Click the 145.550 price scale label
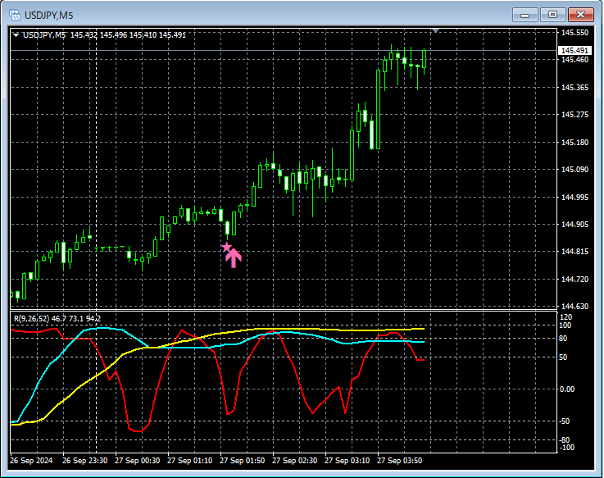This screenshot has height=478, width=604. pos(574,33)
